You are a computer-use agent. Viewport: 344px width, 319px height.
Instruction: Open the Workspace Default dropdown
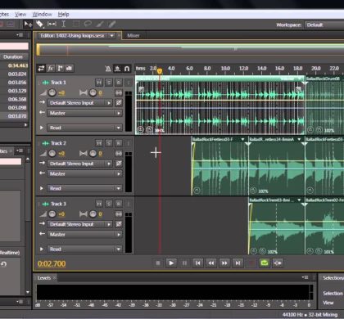tap(324, 25)
